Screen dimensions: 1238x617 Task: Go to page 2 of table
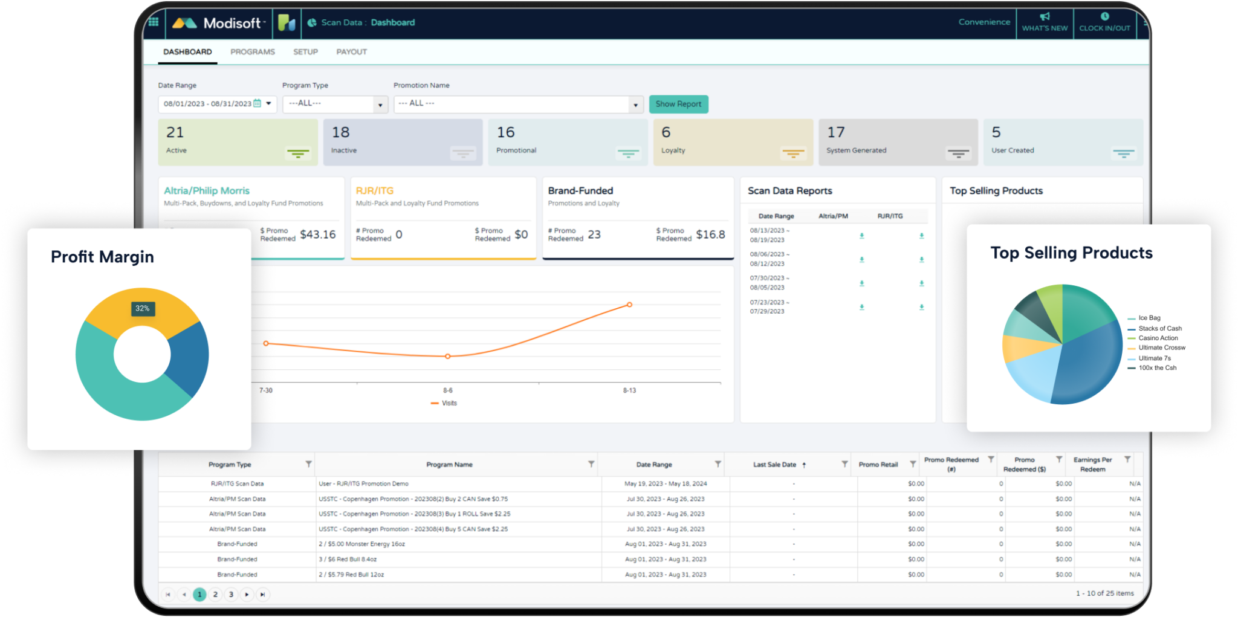[x=215, y=594]
